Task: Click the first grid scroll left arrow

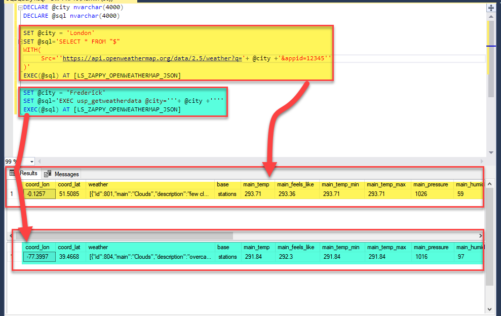Action: pyautogui.click(x=11, y=236)
